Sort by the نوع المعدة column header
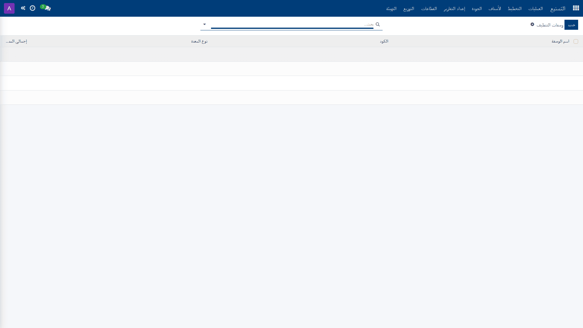Viewport: 583px width, 328px height. (199, 41)
